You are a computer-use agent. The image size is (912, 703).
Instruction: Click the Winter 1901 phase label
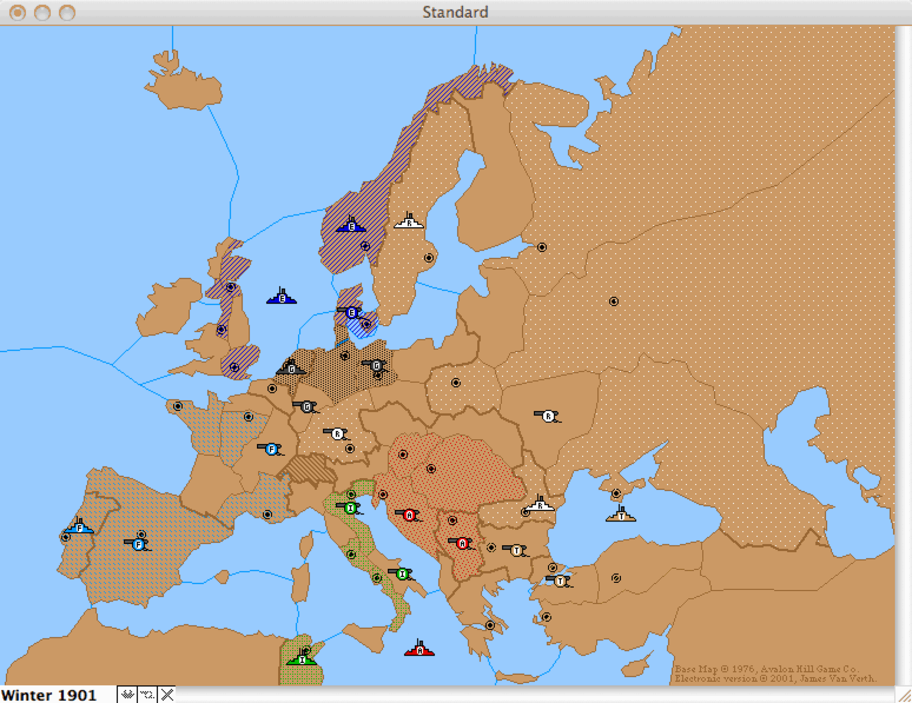coord(49,695)
